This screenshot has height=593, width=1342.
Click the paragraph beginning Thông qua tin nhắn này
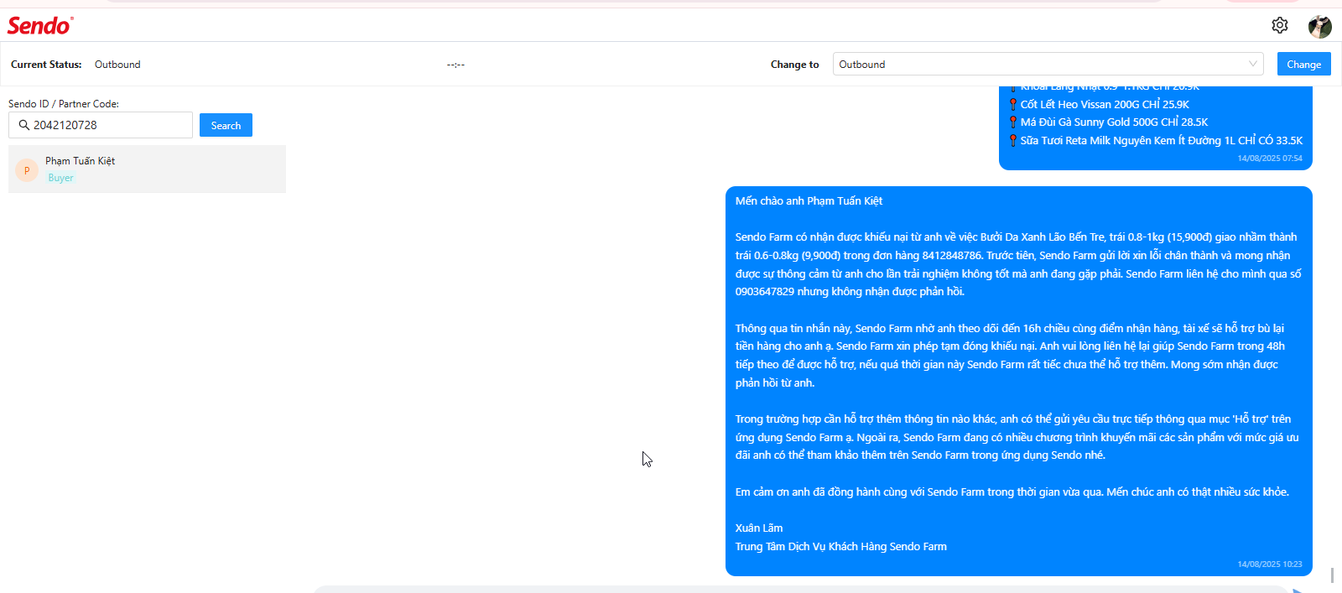pyautogui.click(x=1012, y=356)
